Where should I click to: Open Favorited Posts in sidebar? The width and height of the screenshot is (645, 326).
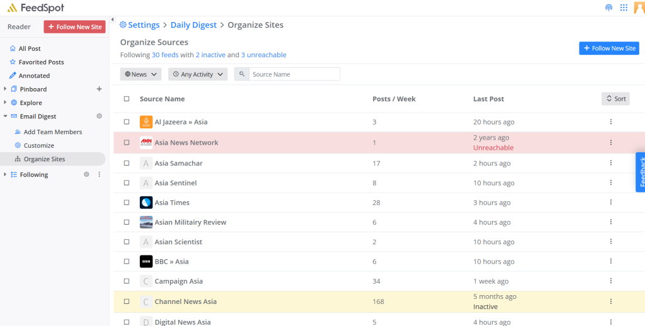coord(41,62)
